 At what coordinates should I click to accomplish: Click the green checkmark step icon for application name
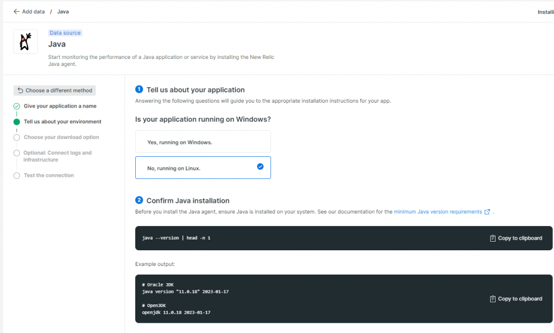click(17, 106)
